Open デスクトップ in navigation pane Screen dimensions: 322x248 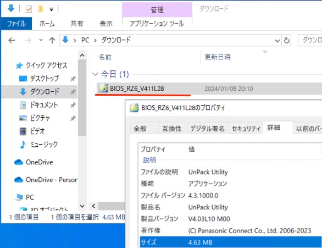pyautogui.click(x=45, y=79)
